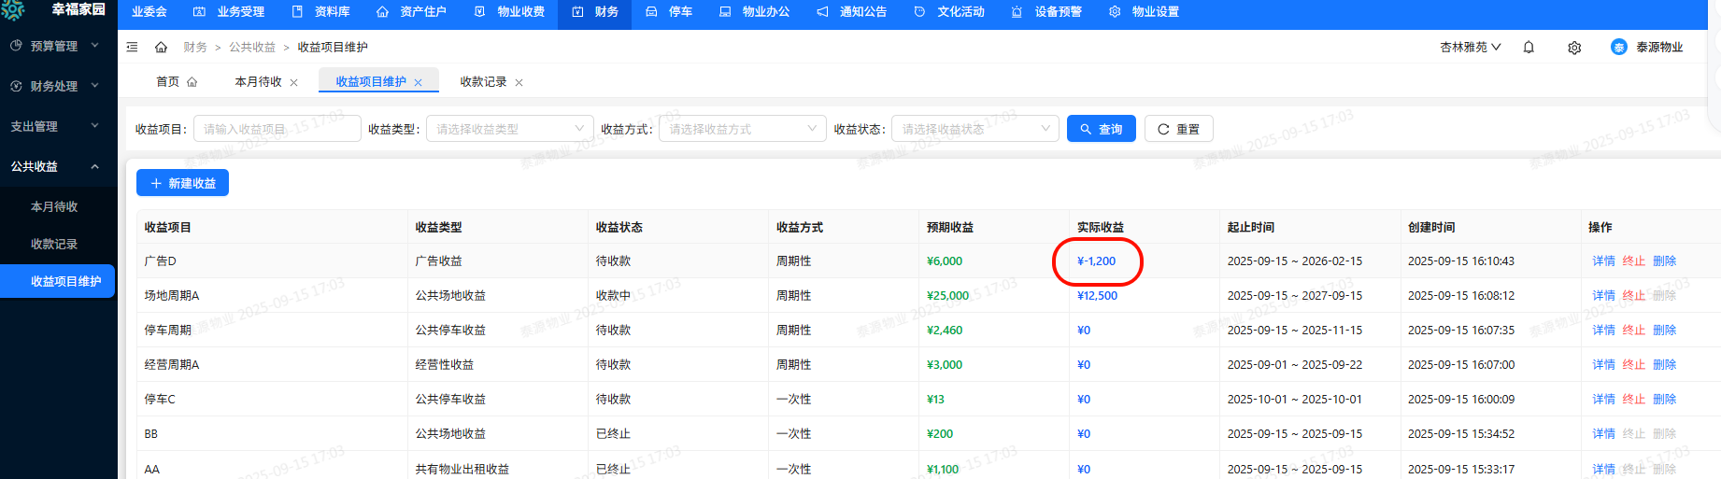Open the 收益方式 dropdown
This screenshot has height=479, width=1721.
742,129
